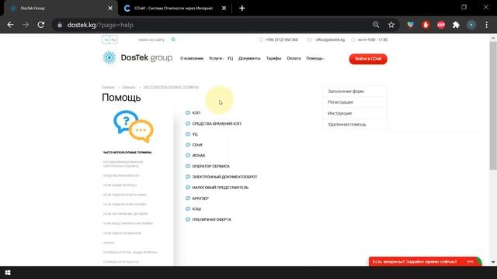Open Инструкции in right sidebar
The image size is (497, 279).
355,113
